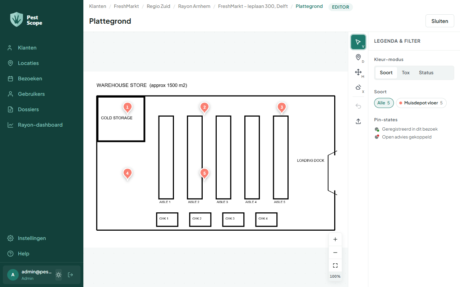Select pin 1 in Cold Storage
The width and height of the screenshot is (460, 287).
pos(127,107)
